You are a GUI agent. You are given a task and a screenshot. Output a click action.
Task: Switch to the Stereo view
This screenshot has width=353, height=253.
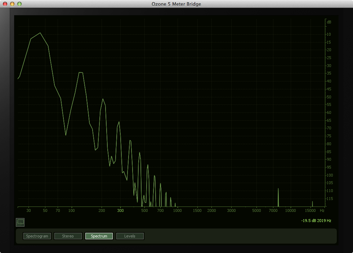(68, 236)
